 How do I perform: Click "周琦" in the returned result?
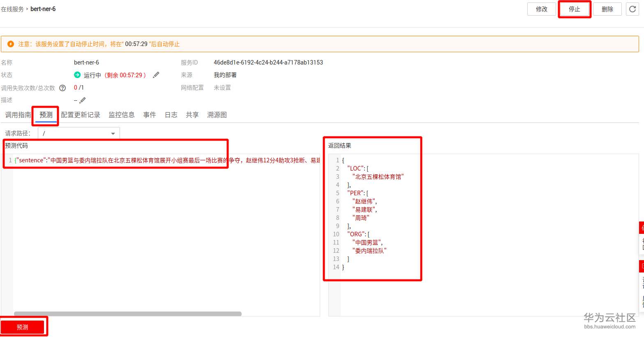coord(361,218)
